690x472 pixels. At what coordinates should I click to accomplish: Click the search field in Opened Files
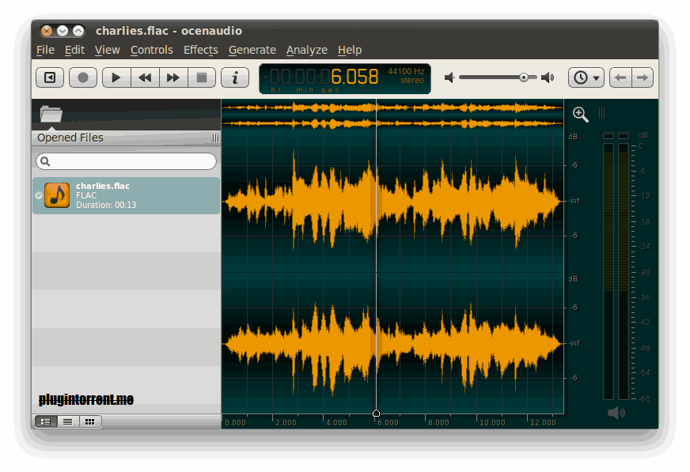pos(127,161)
